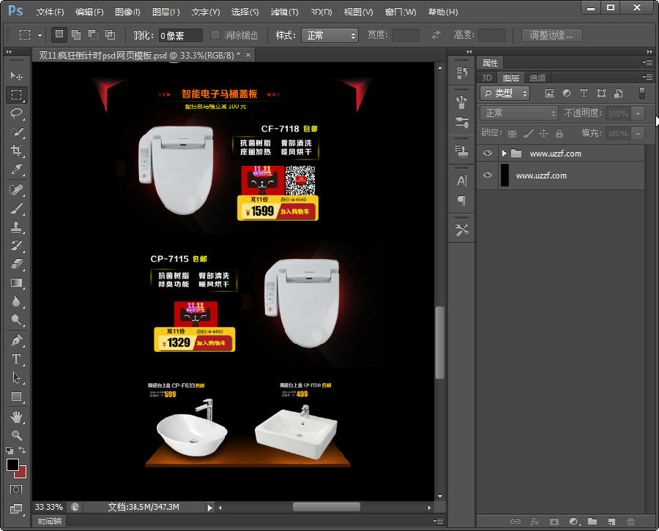Open the 滤镜(T) menu
The width and height of the screenshot is (659, 531).
point(284,12)
